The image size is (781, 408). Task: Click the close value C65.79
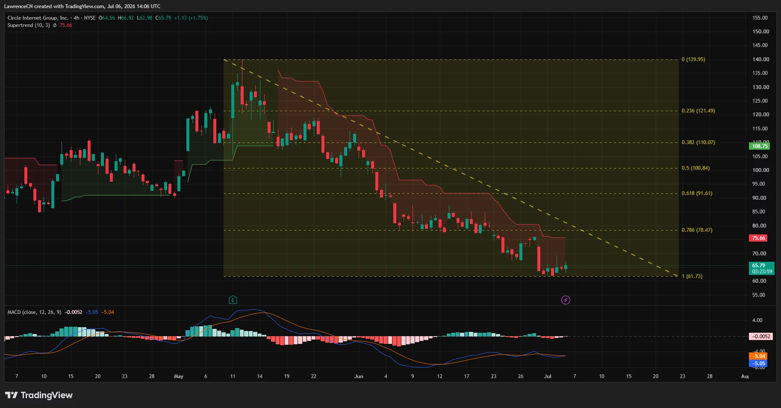coord(163,18)
